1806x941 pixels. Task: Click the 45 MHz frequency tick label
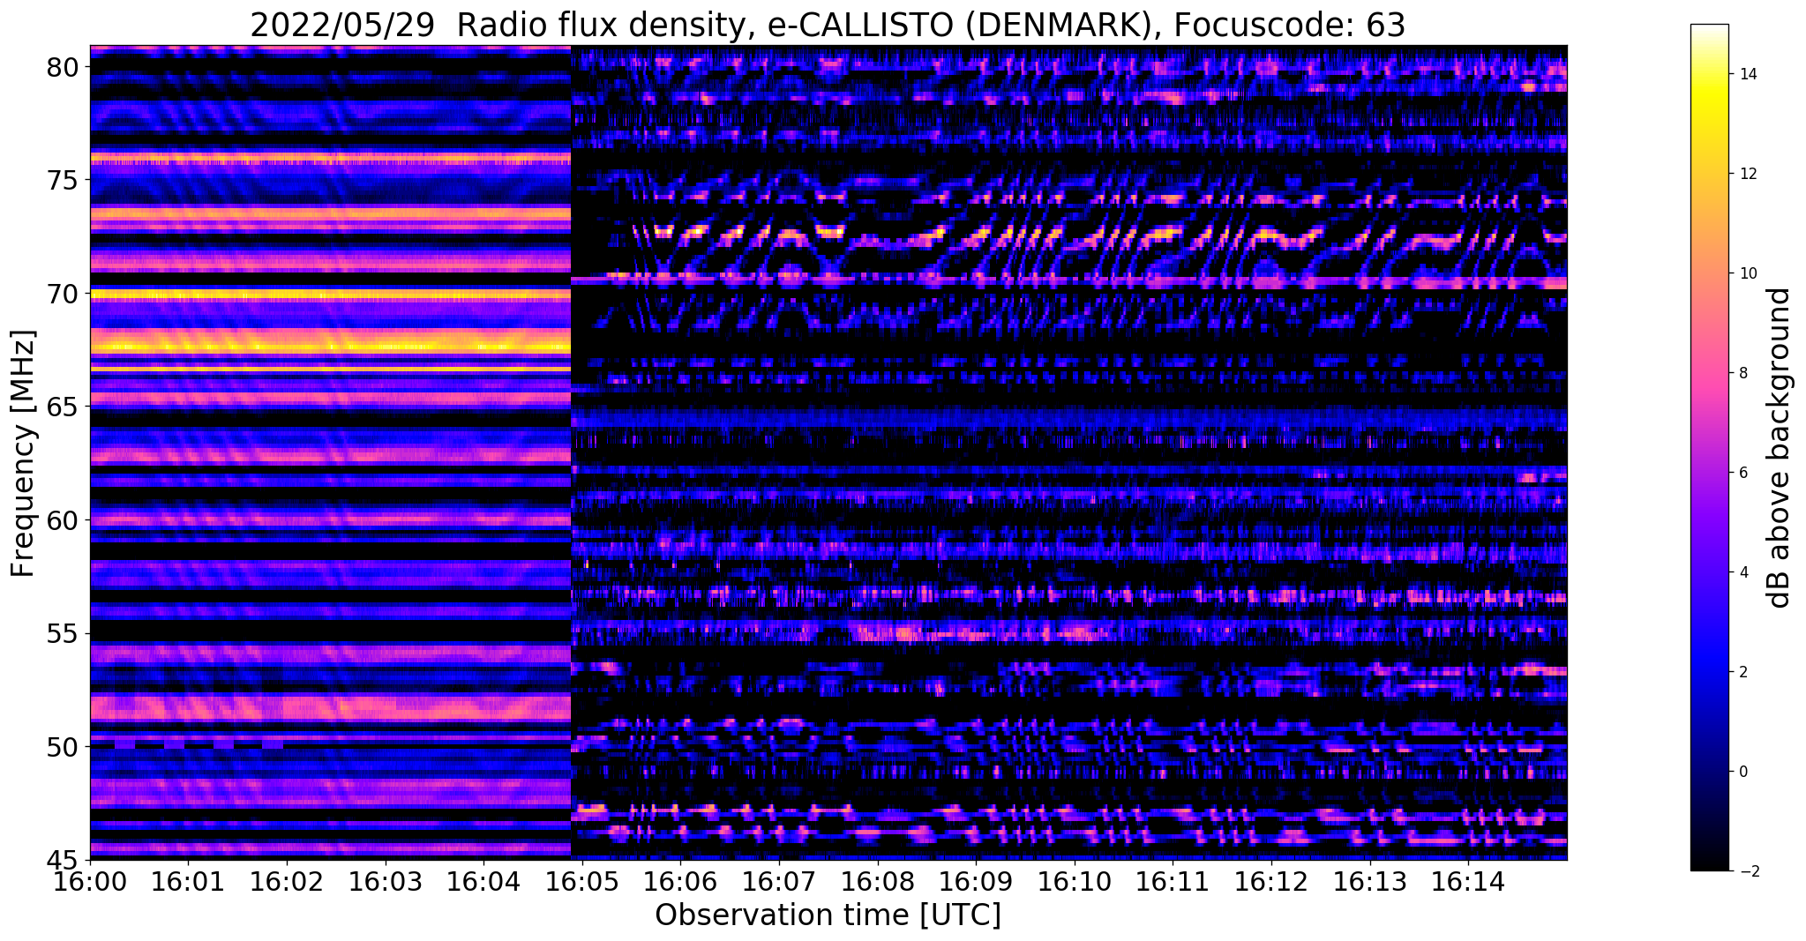63,860
